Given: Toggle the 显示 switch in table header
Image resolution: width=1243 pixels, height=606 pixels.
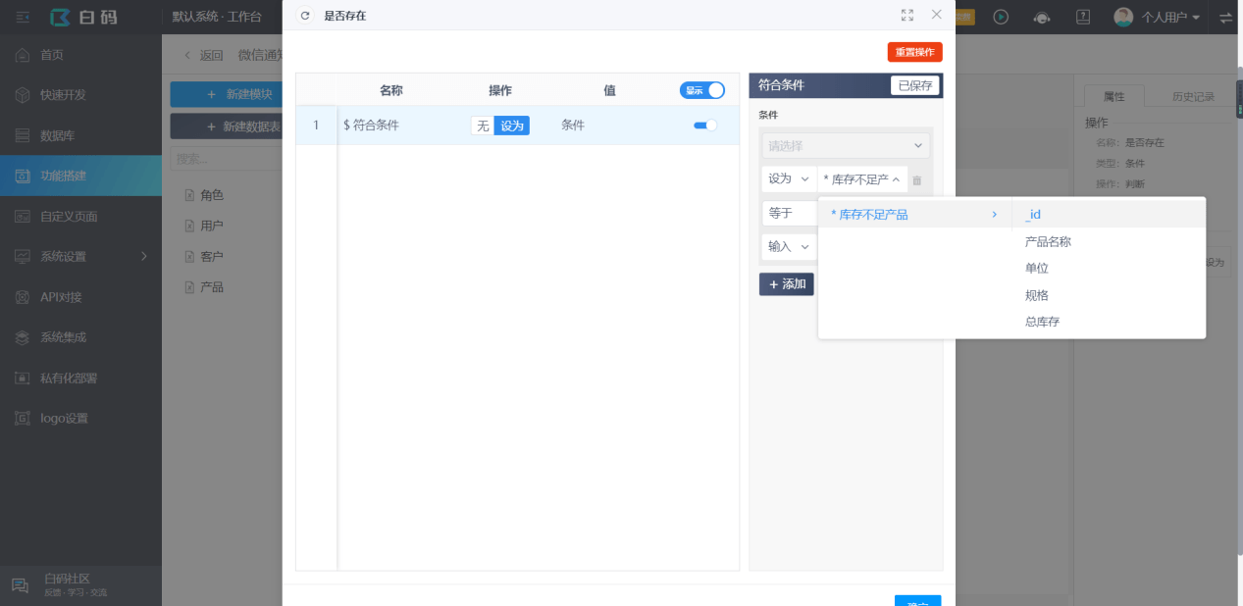Looking at the screenshot, I should coord(702,90).
